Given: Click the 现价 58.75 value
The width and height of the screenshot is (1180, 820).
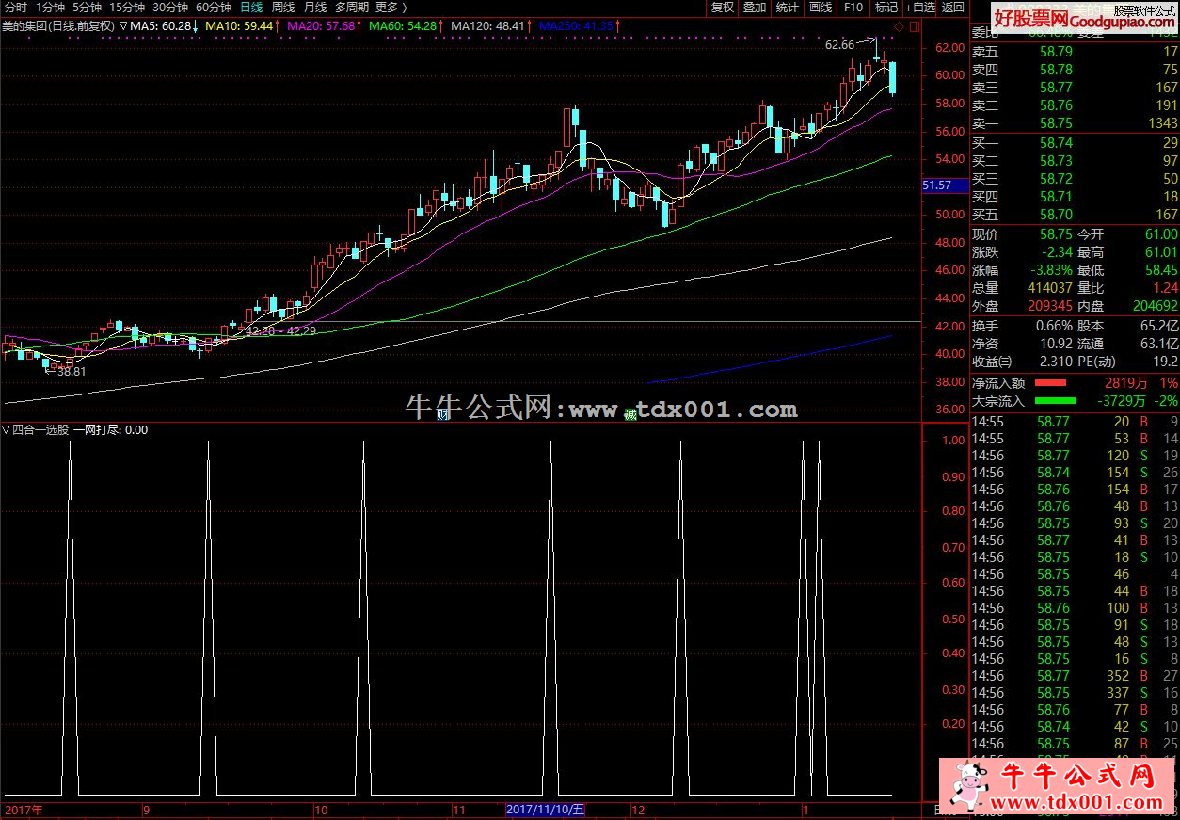Looking at the screenshot, I should coord(1055,234).
